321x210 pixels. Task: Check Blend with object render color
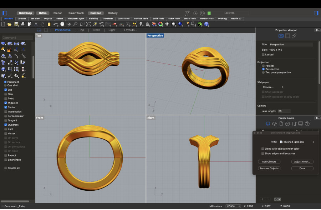click(263, 149)
